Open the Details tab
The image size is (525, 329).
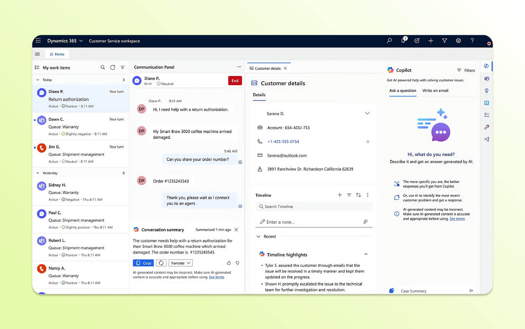(x=259, y=95)
